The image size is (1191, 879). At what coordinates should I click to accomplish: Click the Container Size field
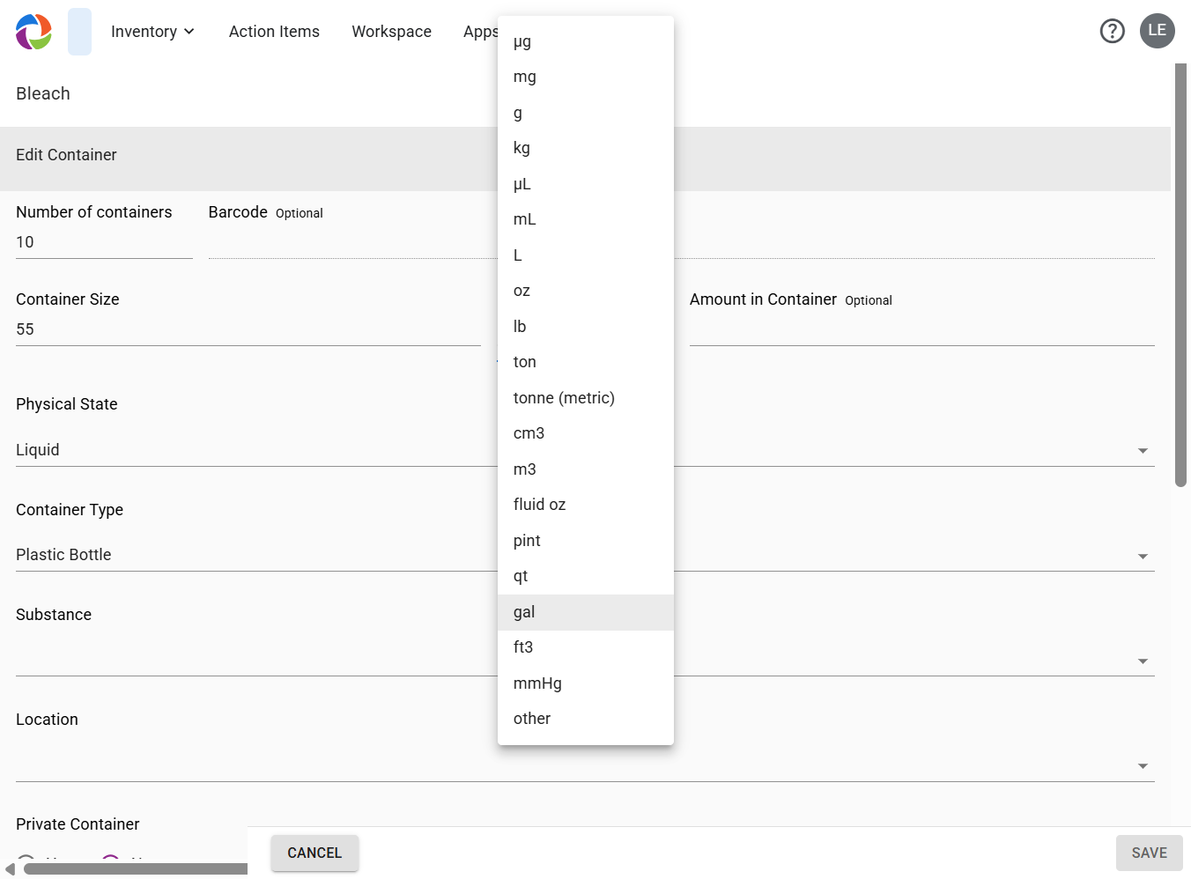[248, 329]
